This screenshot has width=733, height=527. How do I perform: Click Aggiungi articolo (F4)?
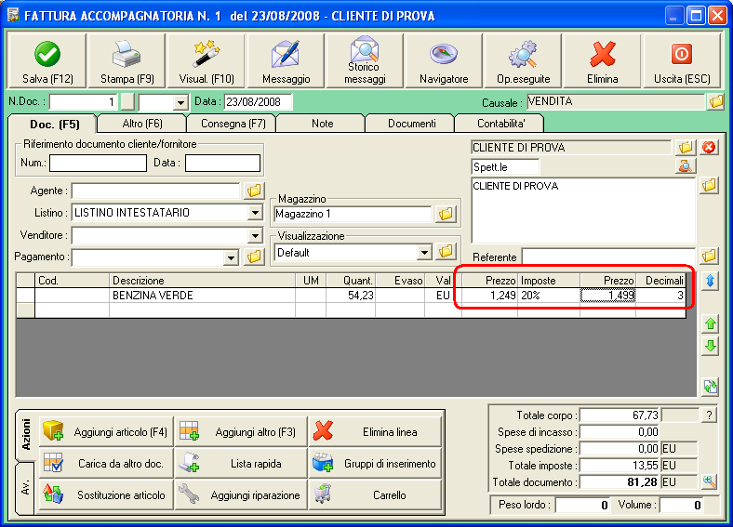[106, 431]
